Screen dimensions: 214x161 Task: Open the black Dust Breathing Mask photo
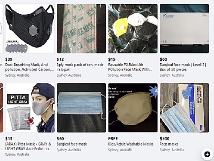30,29
